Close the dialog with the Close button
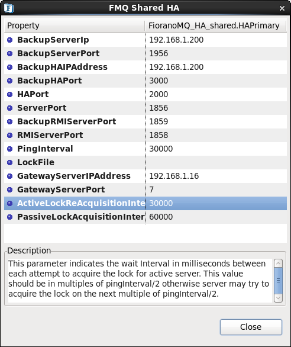The height and width of the screenshot is (347, 291). [251, 327]
